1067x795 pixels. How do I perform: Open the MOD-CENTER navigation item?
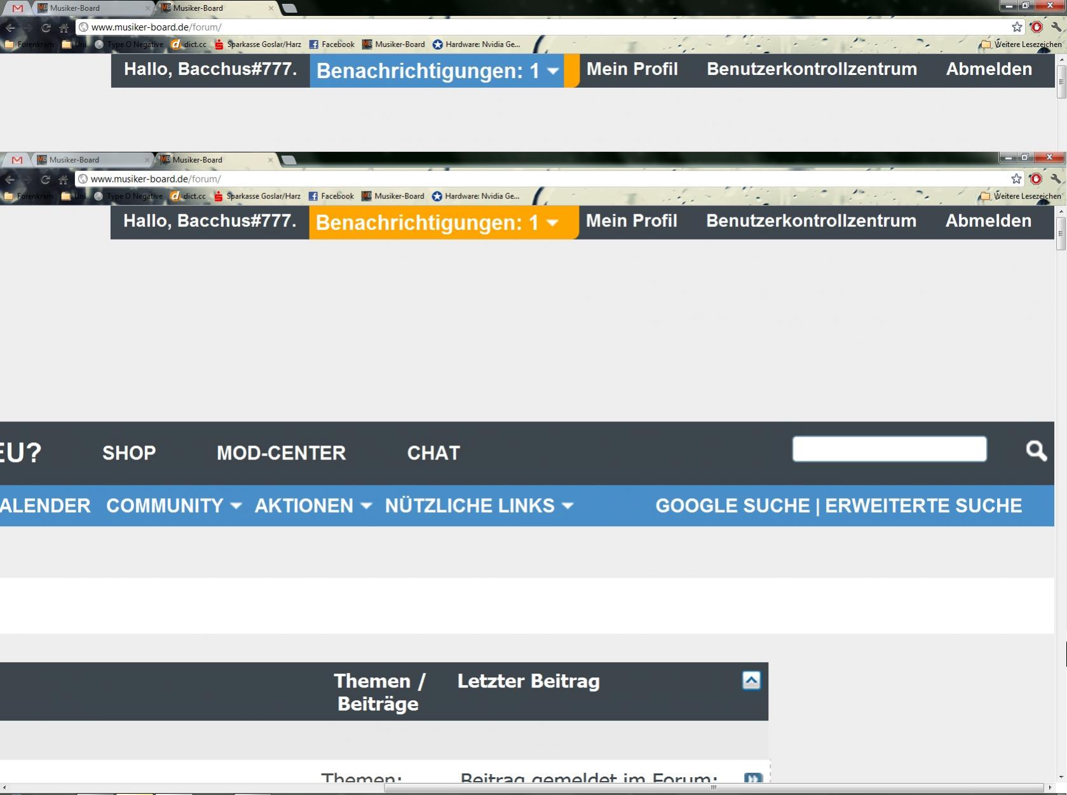282,453
